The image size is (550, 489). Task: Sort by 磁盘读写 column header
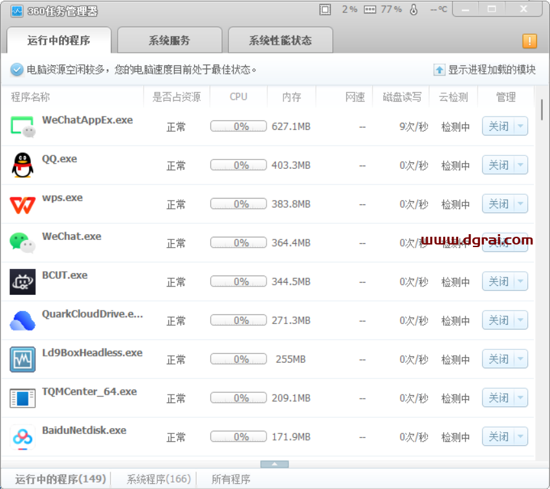tap(402, 97)
